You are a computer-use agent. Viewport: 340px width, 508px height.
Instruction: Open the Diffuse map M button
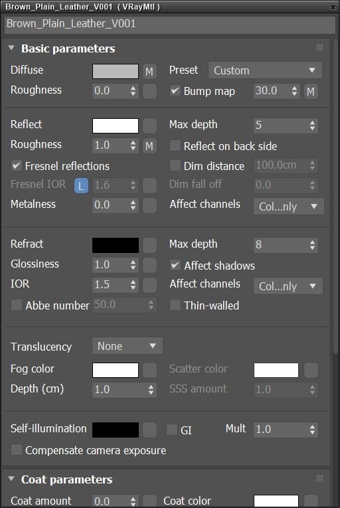[149, 71]
